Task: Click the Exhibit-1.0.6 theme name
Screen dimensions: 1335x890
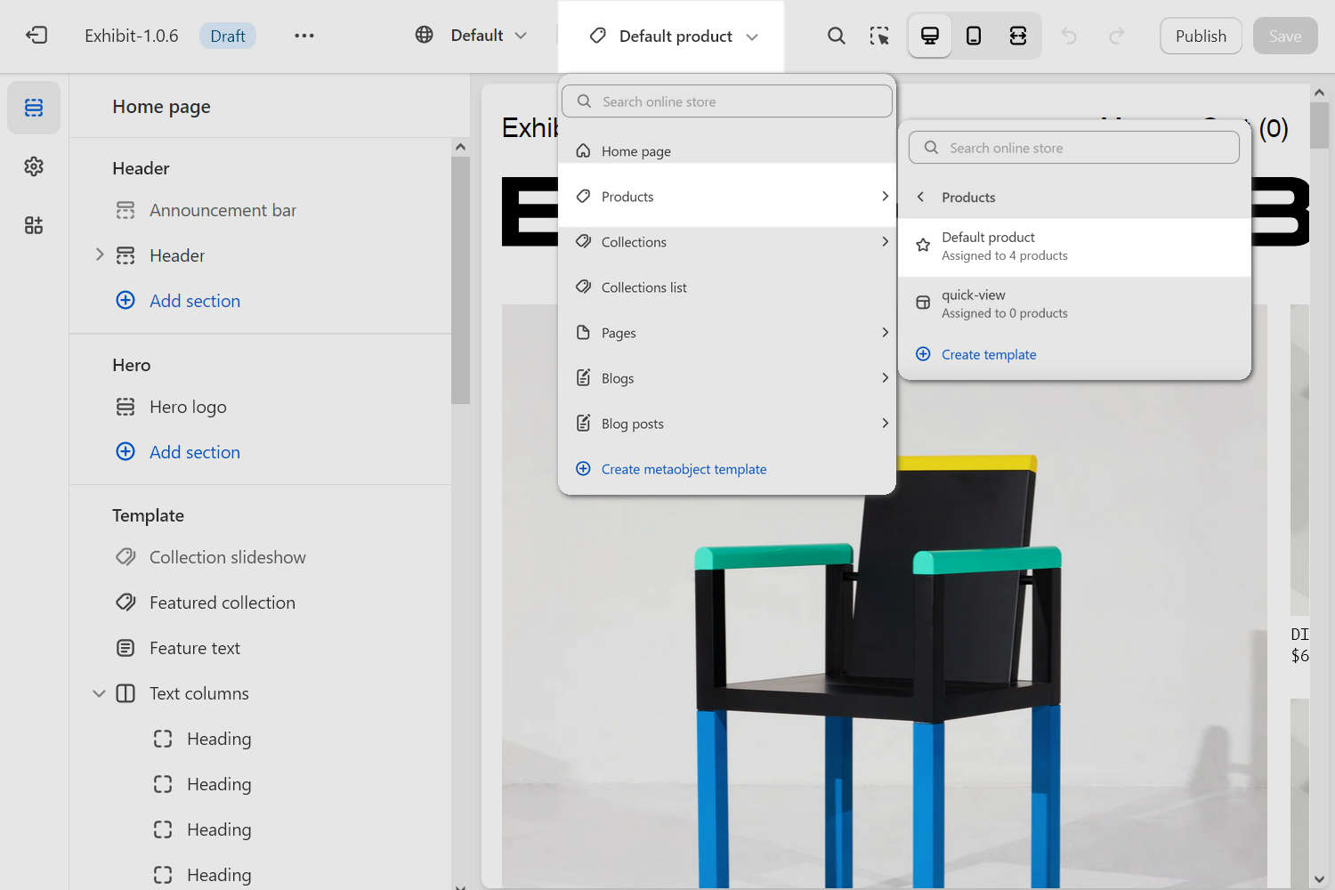Action: click(x=132, y=36)
